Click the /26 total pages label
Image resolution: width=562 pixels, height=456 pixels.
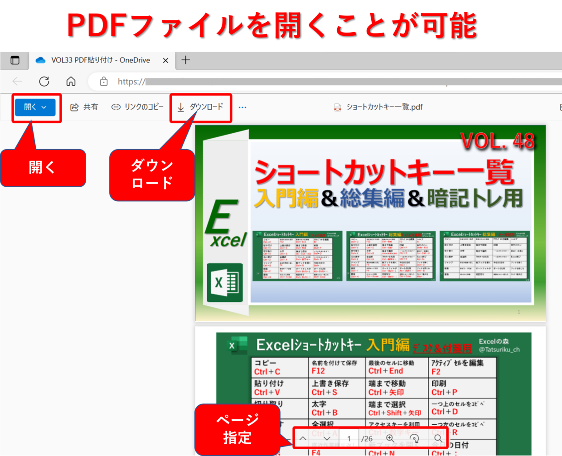point(367,439)
